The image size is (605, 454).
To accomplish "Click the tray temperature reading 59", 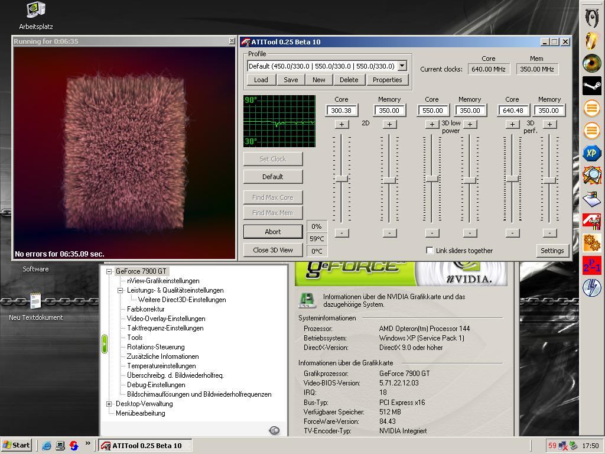I will point(552,446).
